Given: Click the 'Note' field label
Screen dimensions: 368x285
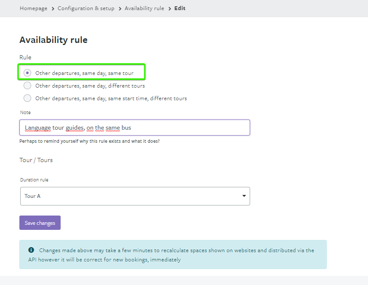Looking at the screenshot, I should tap(25, 112).
